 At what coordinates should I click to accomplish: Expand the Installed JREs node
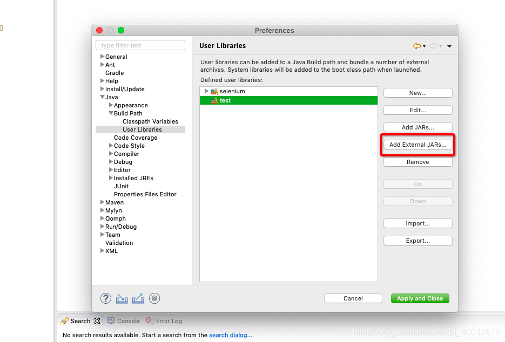[111, 177]
